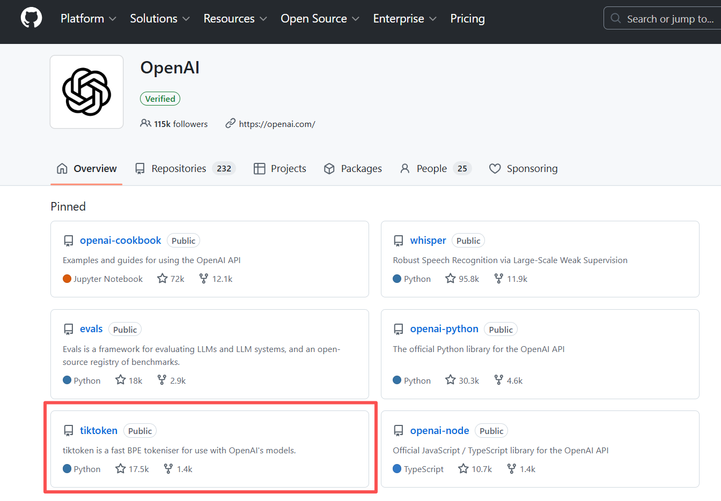721x501 pixels.
Task: Click the People person icon
Action: pyautogui.click(x=405, y=168)
